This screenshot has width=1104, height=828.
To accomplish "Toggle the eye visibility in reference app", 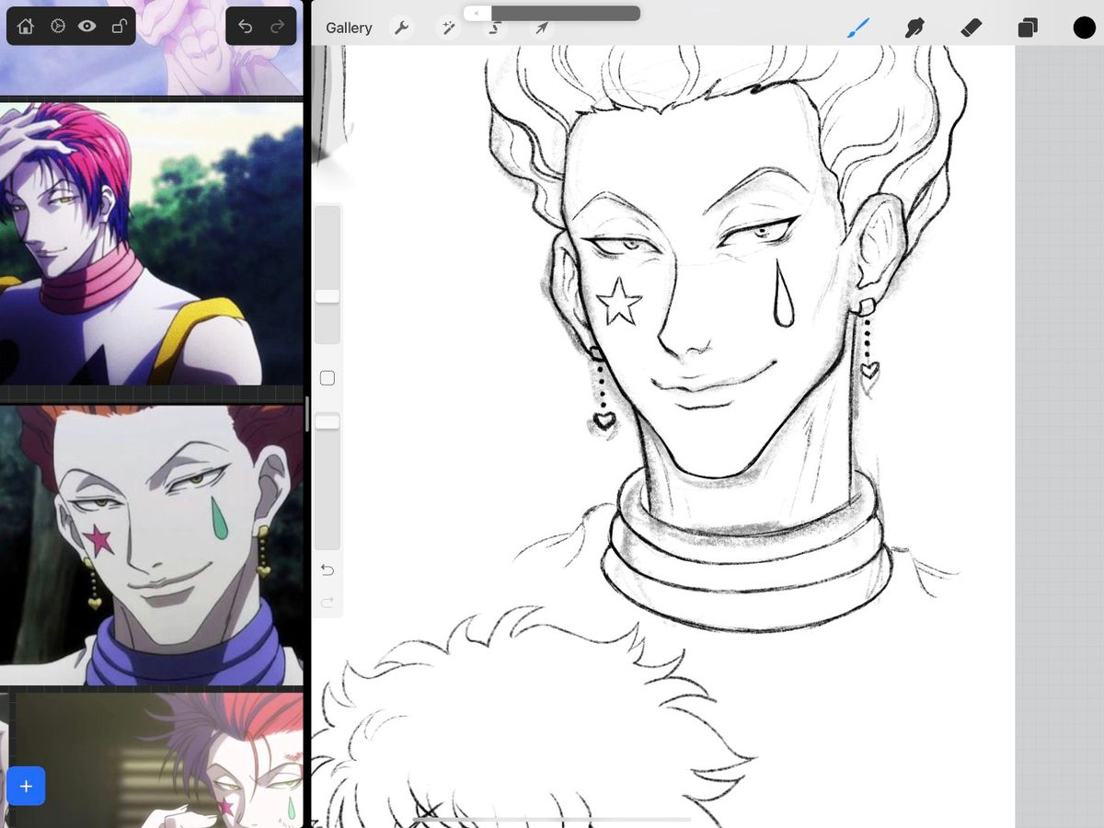I will (87, 27).
